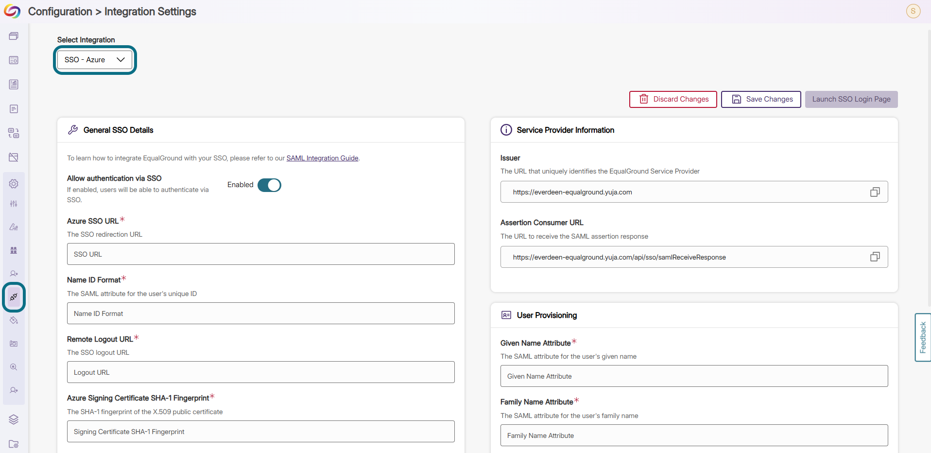The width and height of the screenshot is (931, 453).
Task: Open the SAML Integration Guide link
Action: [322, 158]
